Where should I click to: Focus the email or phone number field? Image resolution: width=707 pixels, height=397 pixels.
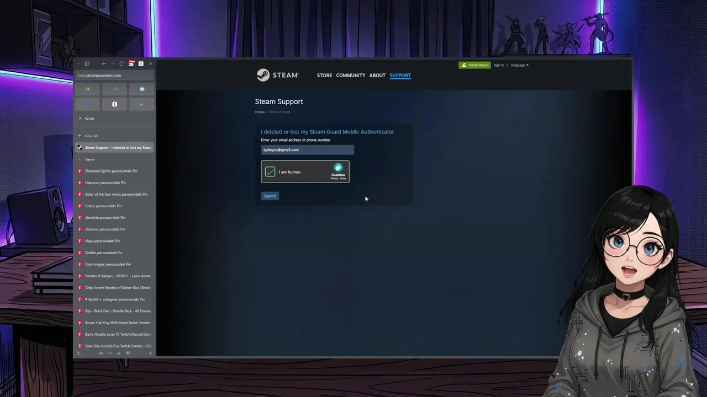click(x=308, y=150)
